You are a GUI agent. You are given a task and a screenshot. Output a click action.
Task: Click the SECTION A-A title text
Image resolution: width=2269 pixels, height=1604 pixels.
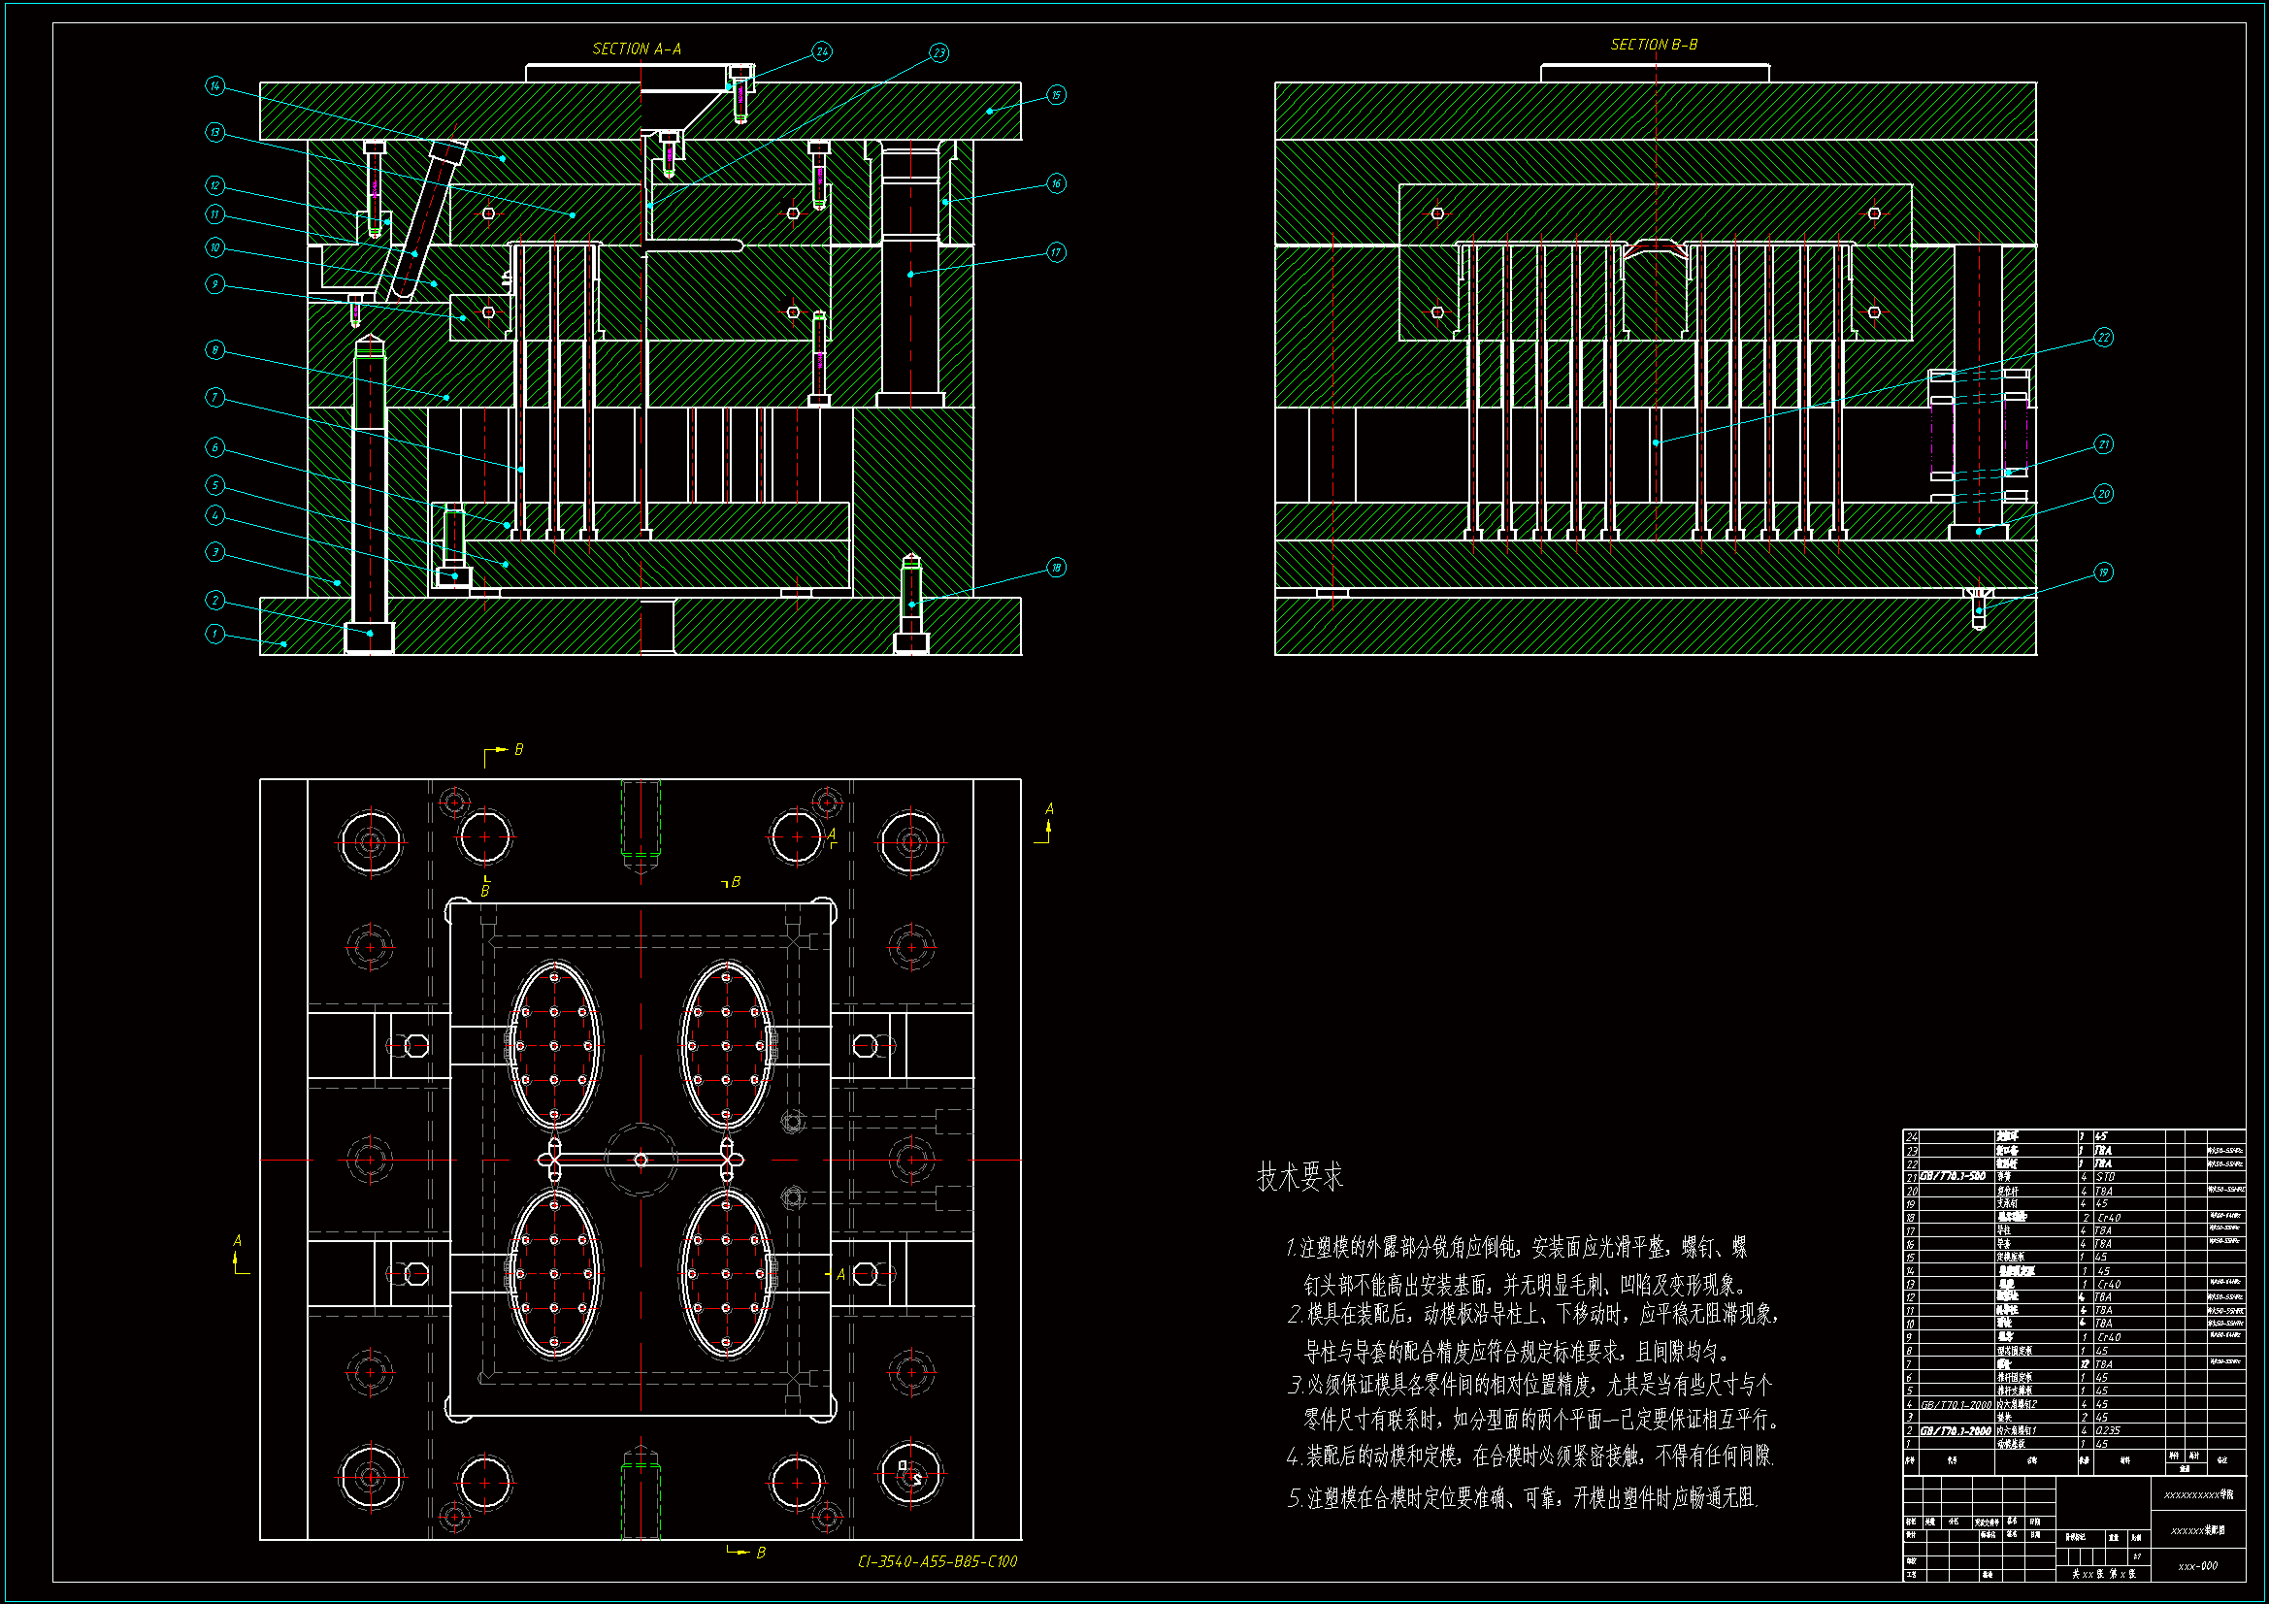[637, 49]
